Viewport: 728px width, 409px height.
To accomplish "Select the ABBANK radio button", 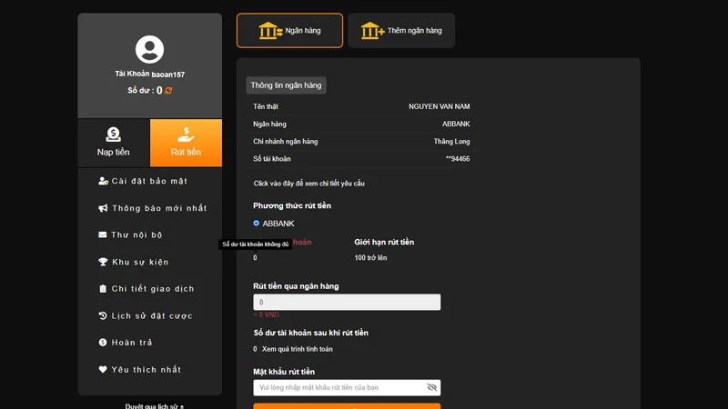I will point(257,223).
